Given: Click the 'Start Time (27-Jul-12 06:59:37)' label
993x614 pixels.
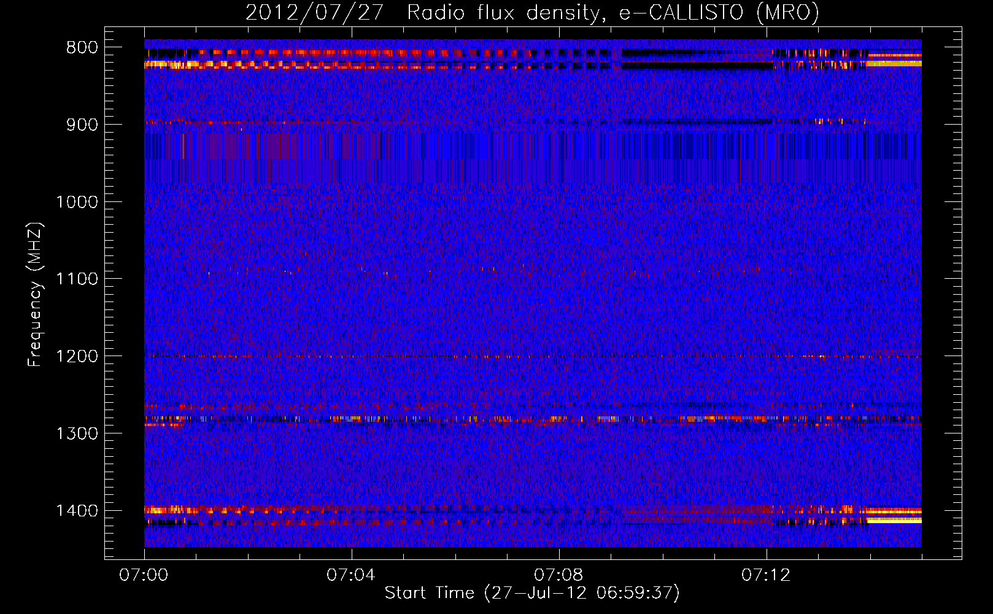Looking at the screenshot, I should coord(532,593).
